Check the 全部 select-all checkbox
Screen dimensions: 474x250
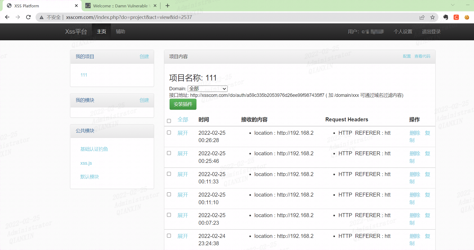tap(169, 120)
